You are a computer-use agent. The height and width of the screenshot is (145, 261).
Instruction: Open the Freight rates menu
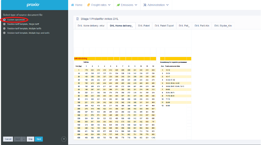coord(99,5)
